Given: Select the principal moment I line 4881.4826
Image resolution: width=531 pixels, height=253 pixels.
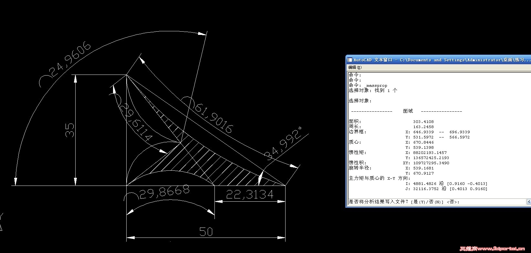Looking at the screenshot, I should (446, 184).
